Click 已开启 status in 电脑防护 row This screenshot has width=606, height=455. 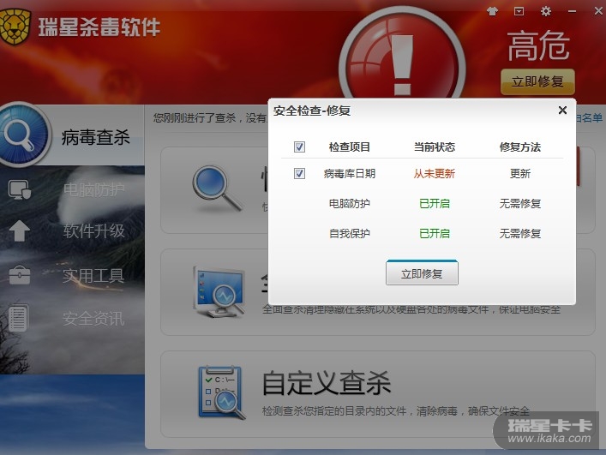tap(435, 204)
